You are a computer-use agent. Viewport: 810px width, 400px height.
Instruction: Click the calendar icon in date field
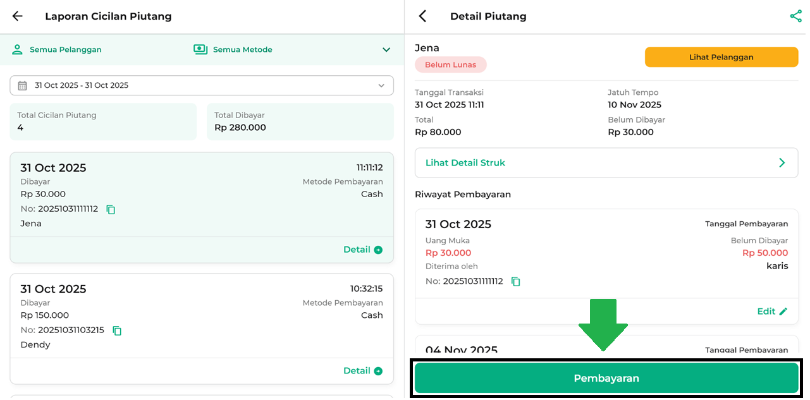(22, 85)
